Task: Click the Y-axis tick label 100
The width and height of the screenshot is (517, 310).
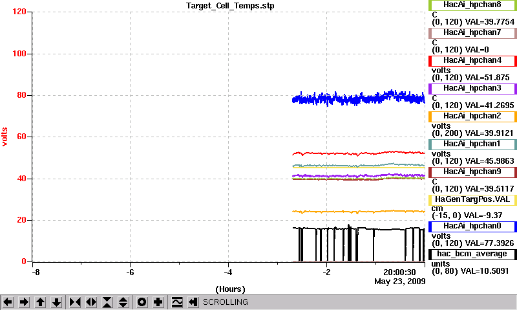Action: 19,54
